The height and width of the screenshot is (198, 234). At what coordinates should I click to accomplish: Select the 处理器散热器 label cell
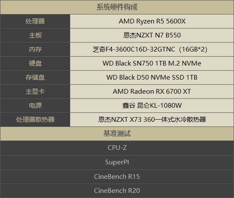point(35,120)
